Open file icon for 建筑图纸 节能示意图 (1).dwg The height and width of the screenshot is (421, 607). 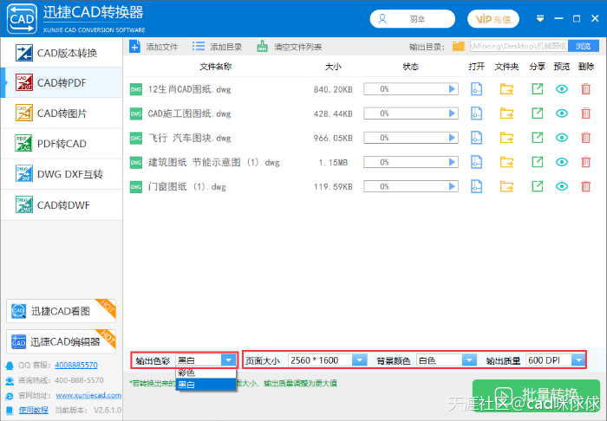tap(476, 162)
